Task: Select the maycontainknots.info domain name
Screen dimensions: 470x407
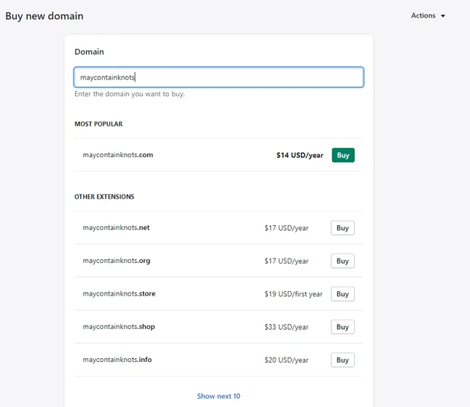Action: tap(117, 360)
